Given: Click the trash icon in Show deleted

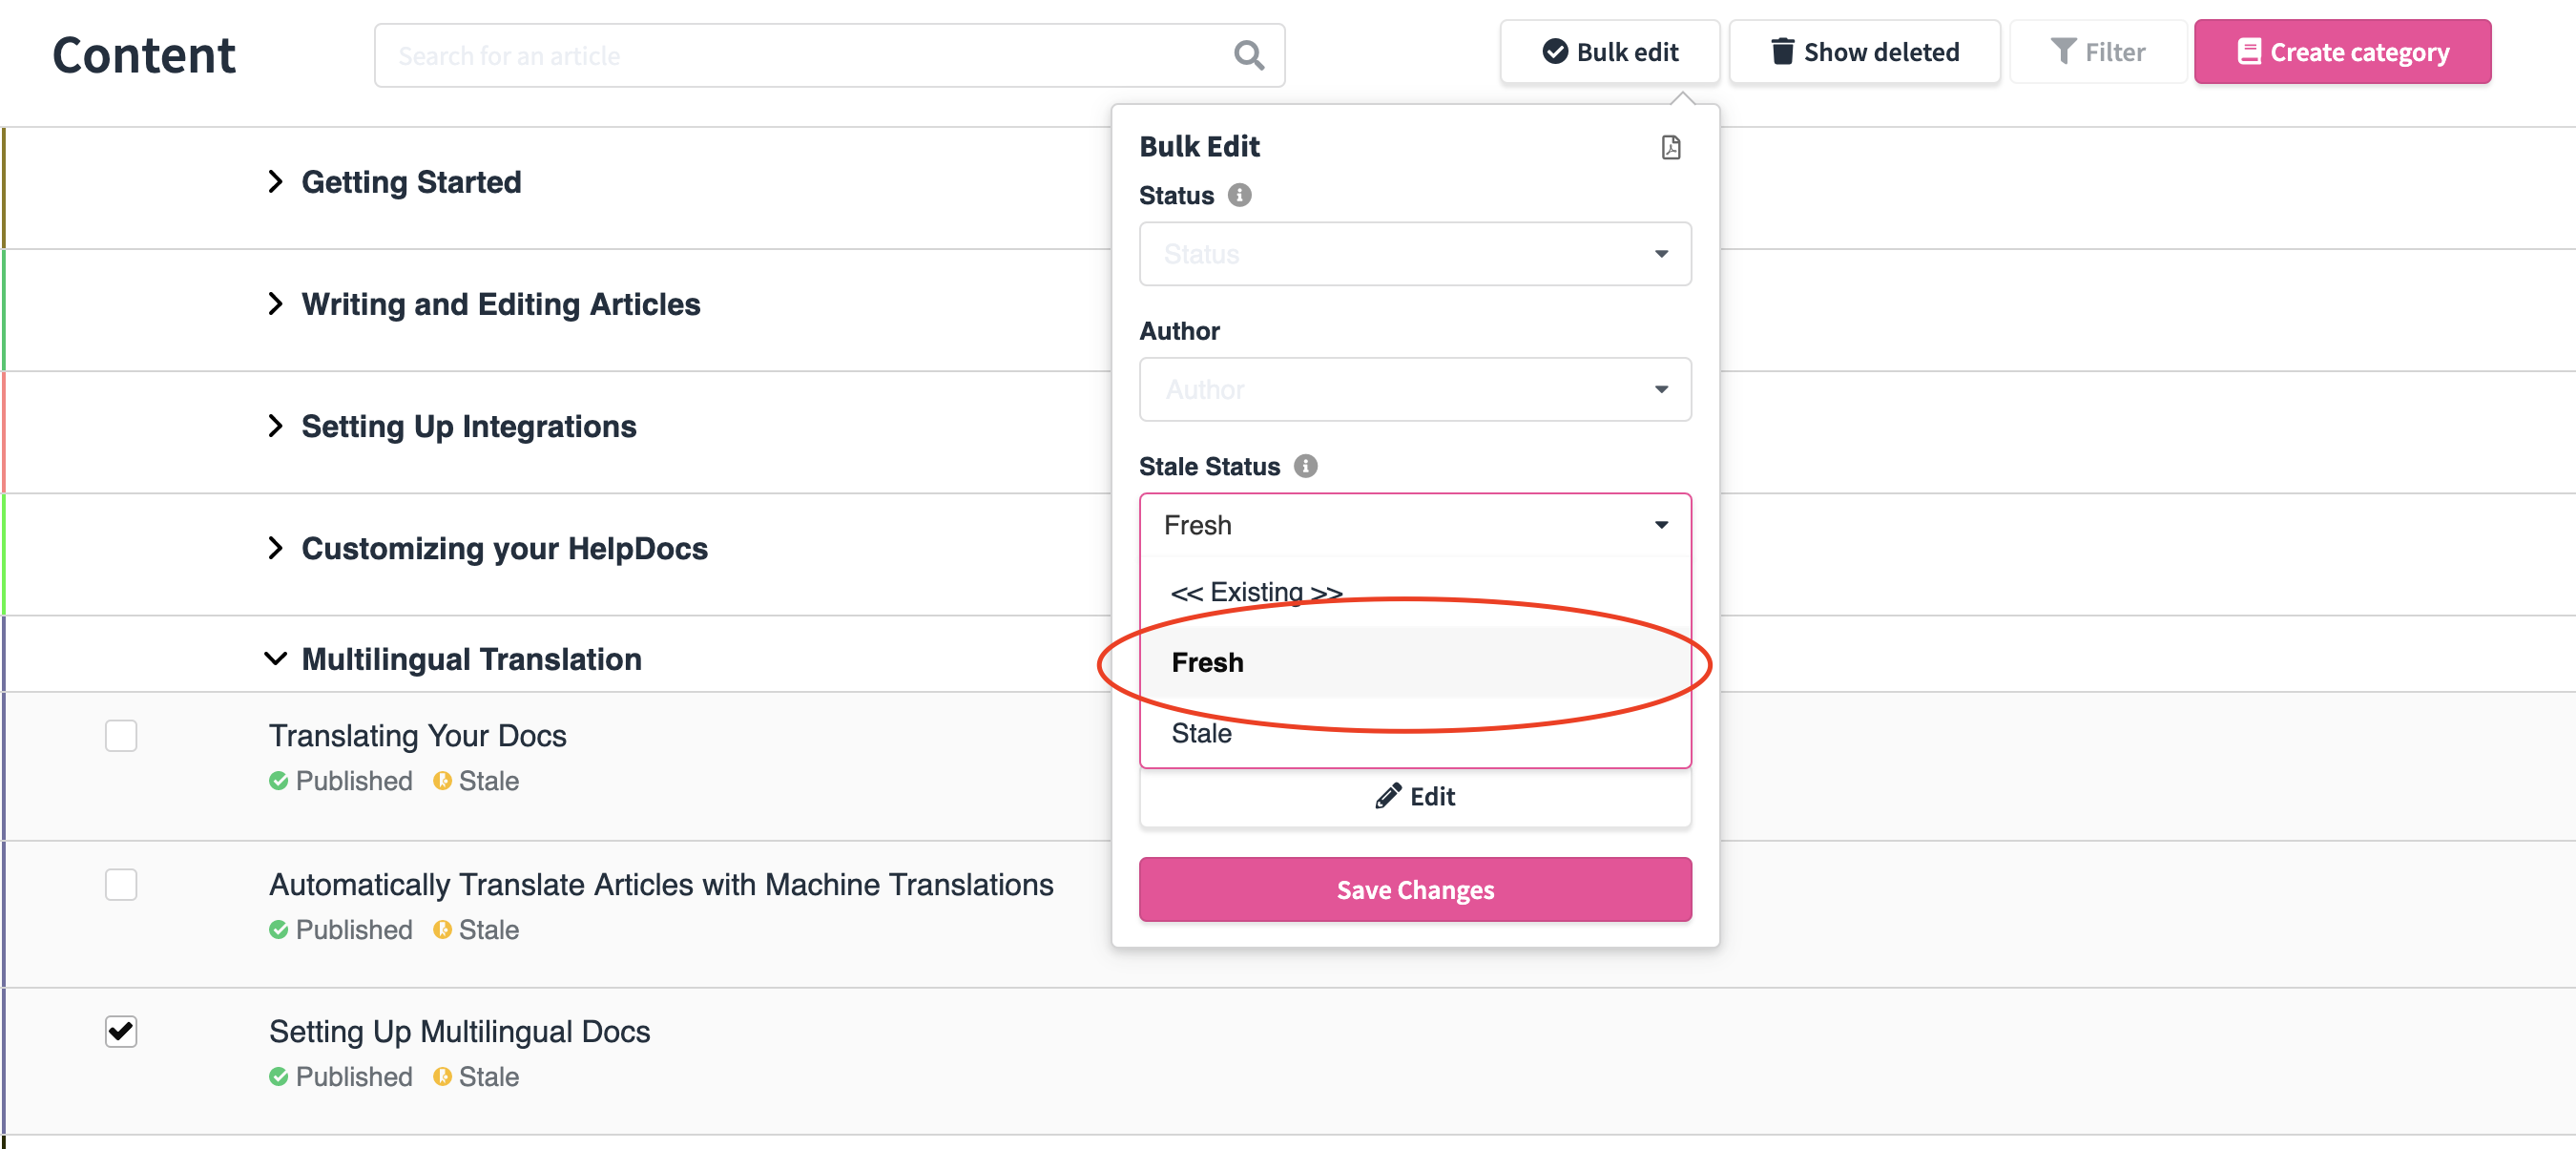Looking at the screenshot, I should (x=1780, y=51).
